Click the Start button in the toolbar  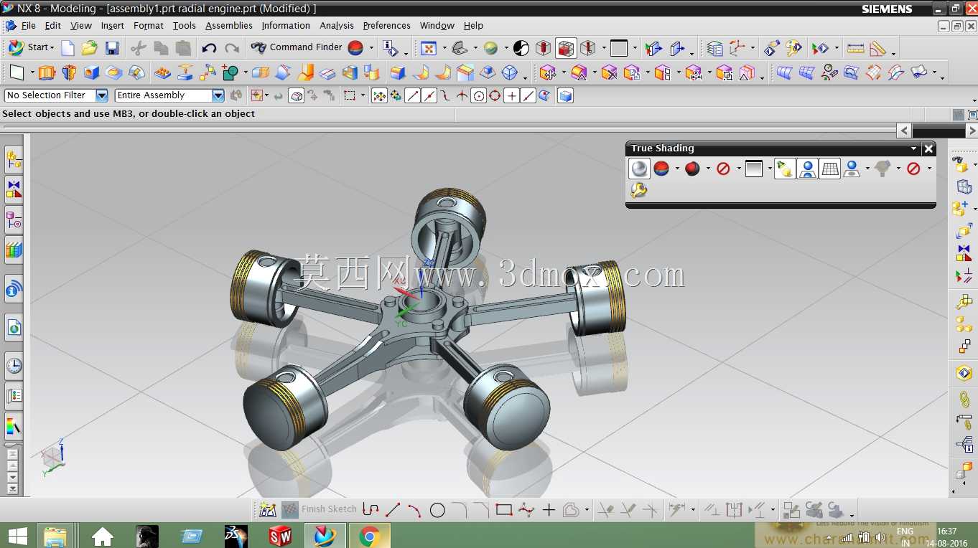tap(31, 47)
